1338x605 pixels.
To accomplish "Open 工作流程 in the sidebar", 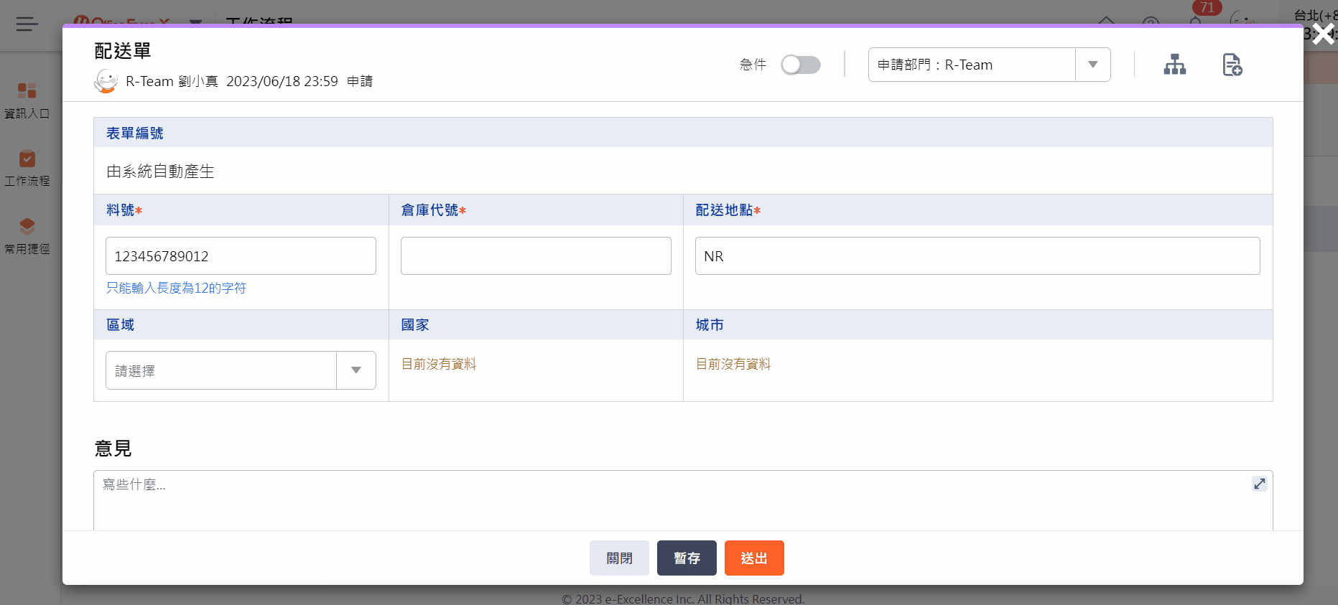I will coord(27,169).
